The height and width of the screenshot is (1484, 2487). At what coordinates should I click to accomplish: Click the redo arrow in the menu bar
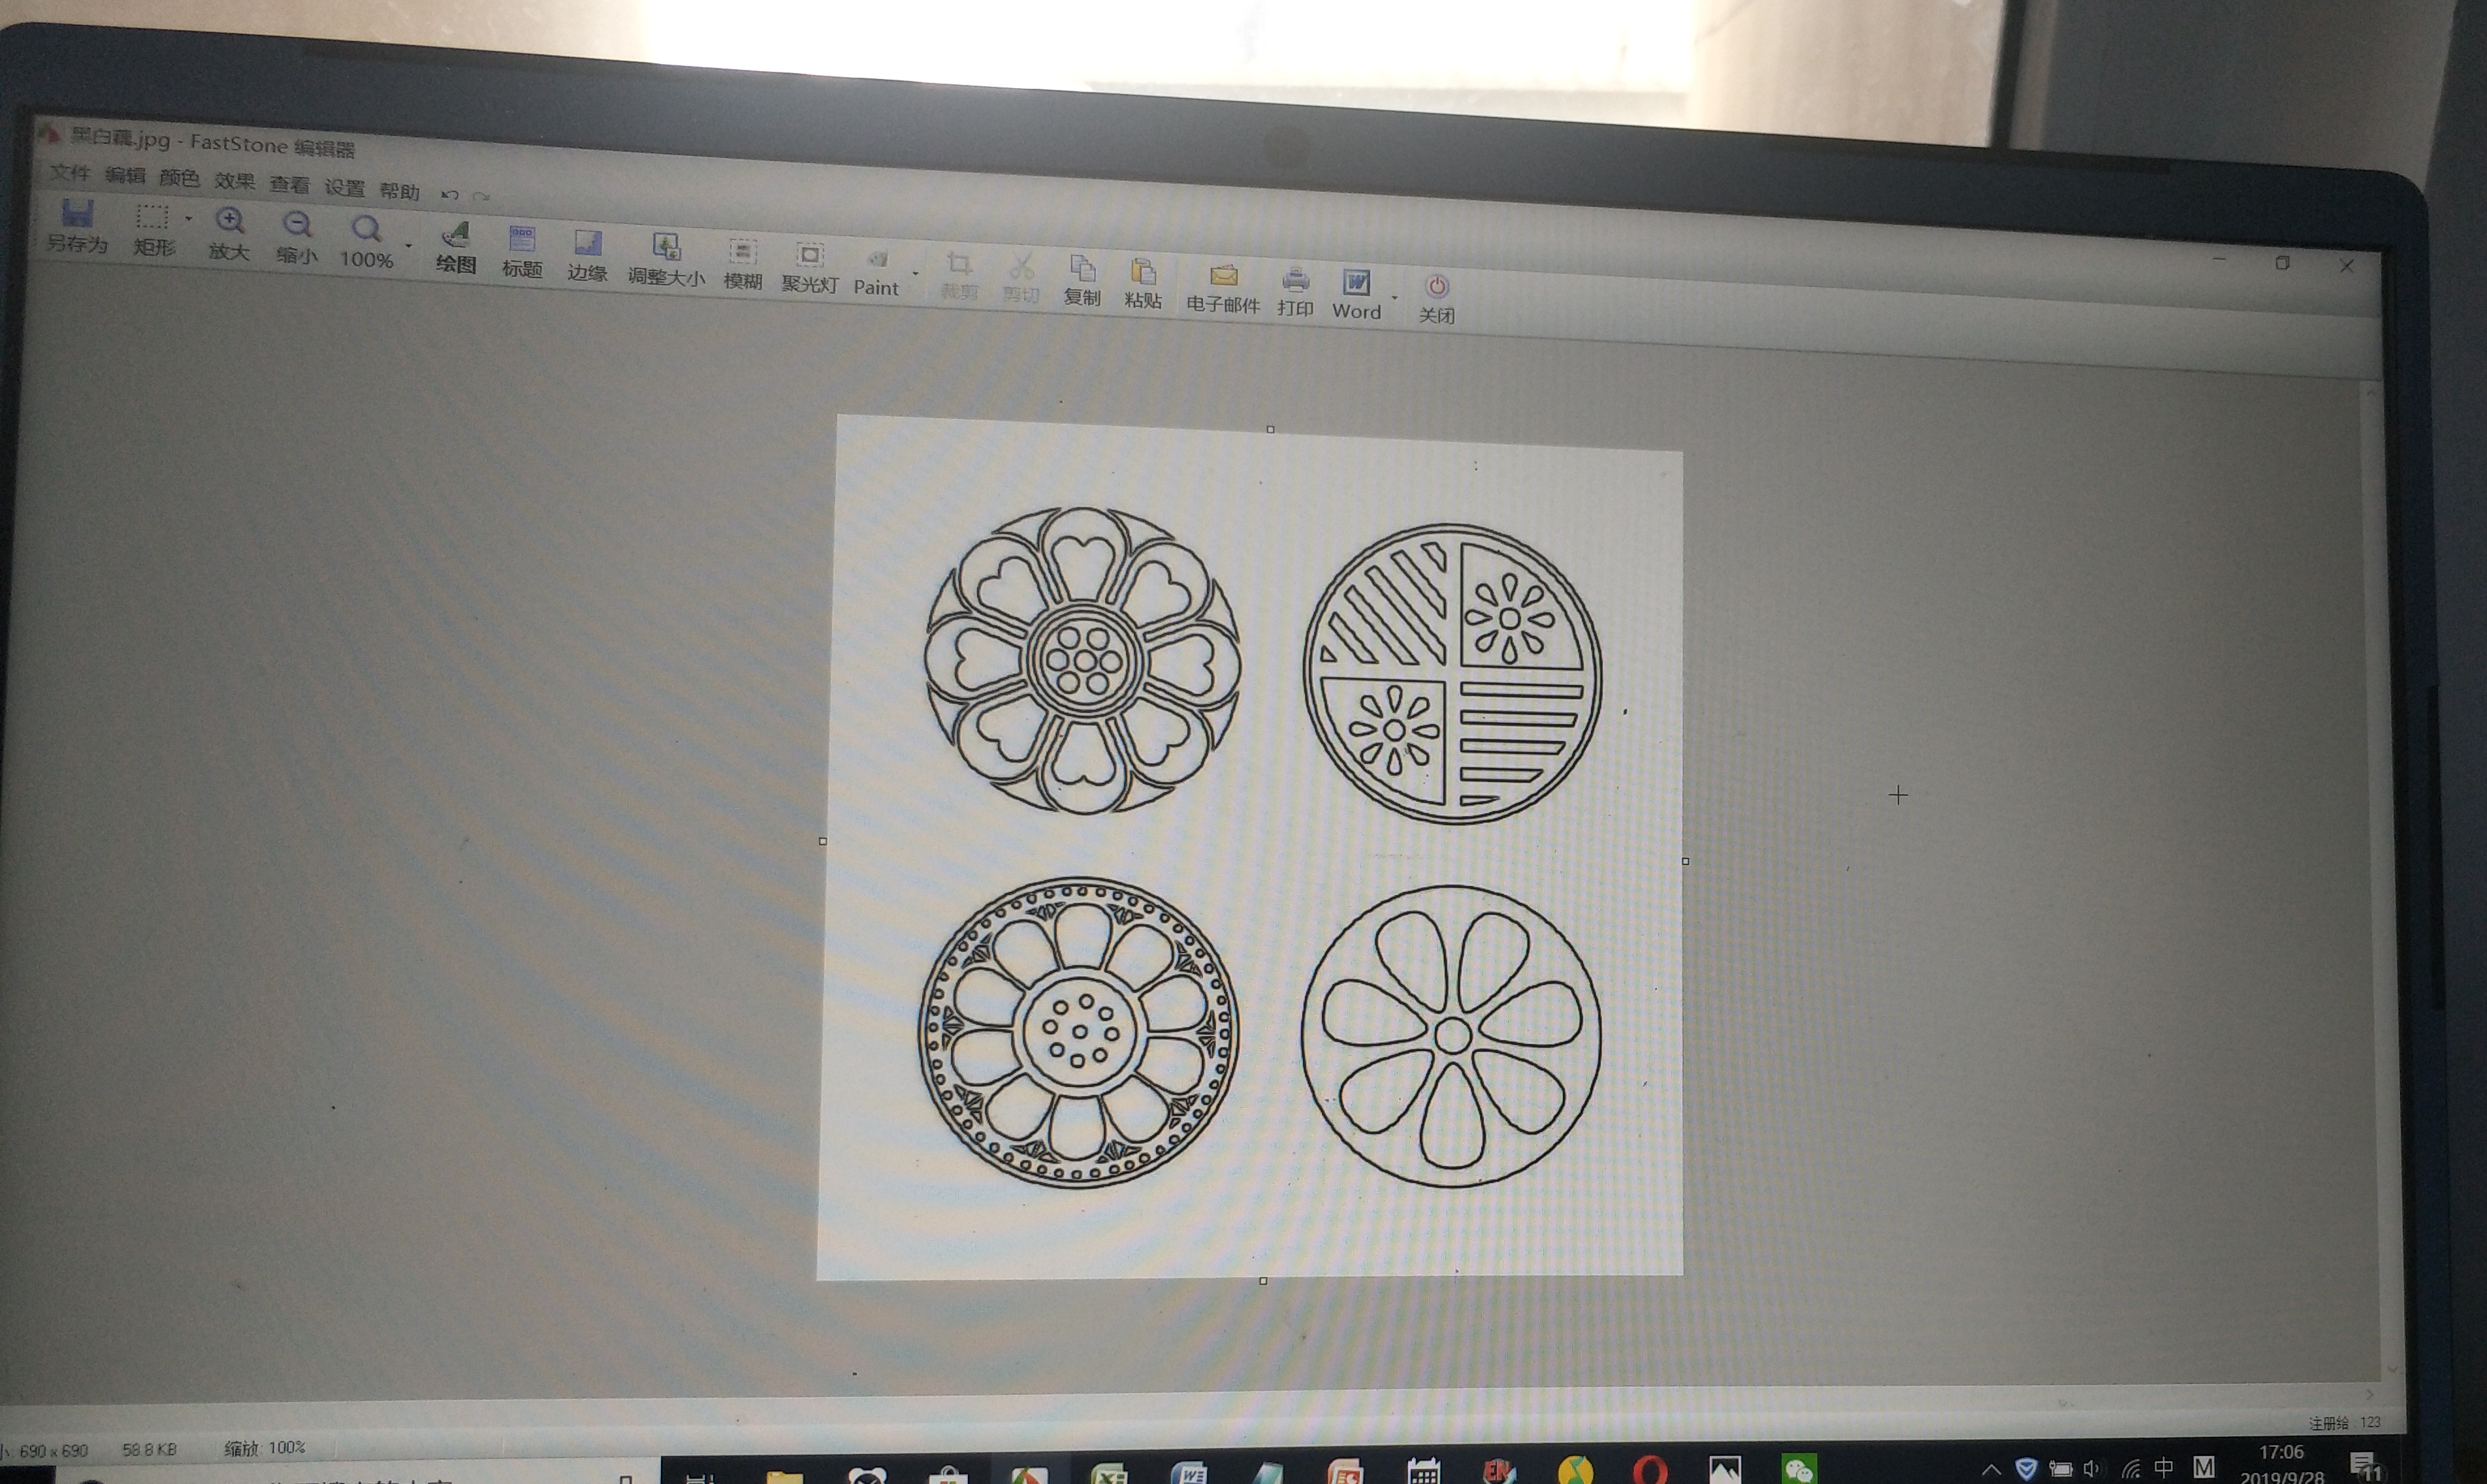tap(481, 196)
